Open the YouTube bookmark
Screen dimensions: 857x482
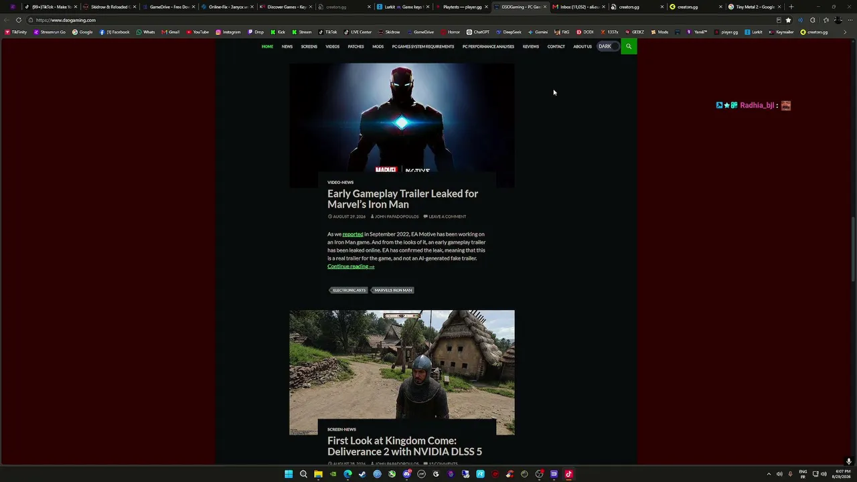[x=198, y=32]
